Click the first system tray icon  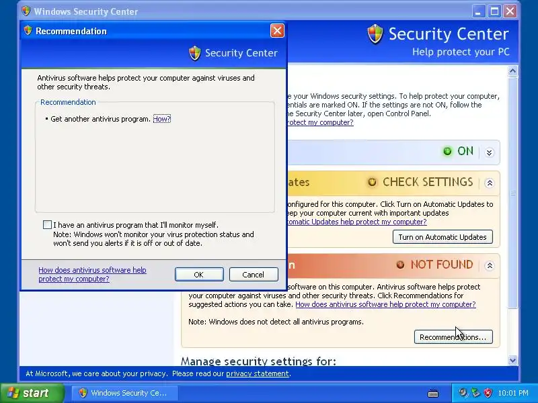pos(463,393)
